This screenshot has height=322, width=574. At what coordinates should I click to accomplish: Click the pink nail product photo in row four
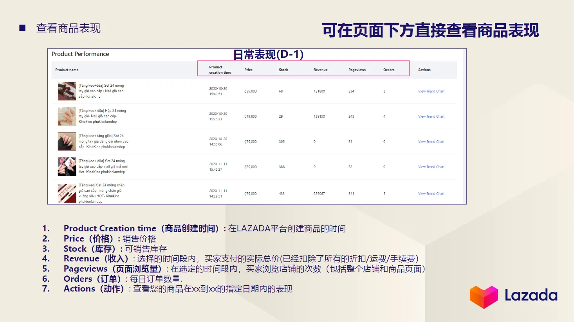pyautogui.click(x=67, y=166)
